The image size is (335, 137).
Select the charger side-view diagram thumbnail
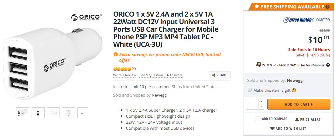pos(53,113)
